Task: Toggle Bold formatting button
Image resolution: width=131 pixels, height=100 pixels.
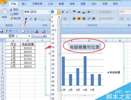Action: tap(26, 19)
